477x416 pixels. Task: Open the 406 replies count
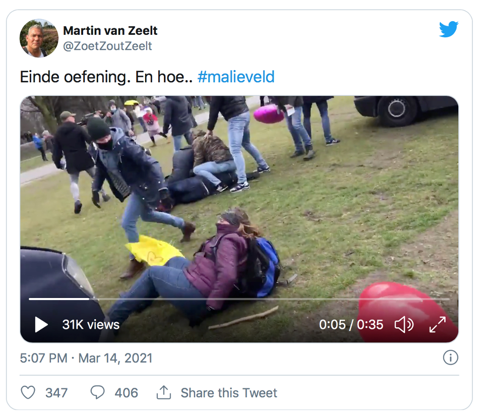[x=126, y=393]
